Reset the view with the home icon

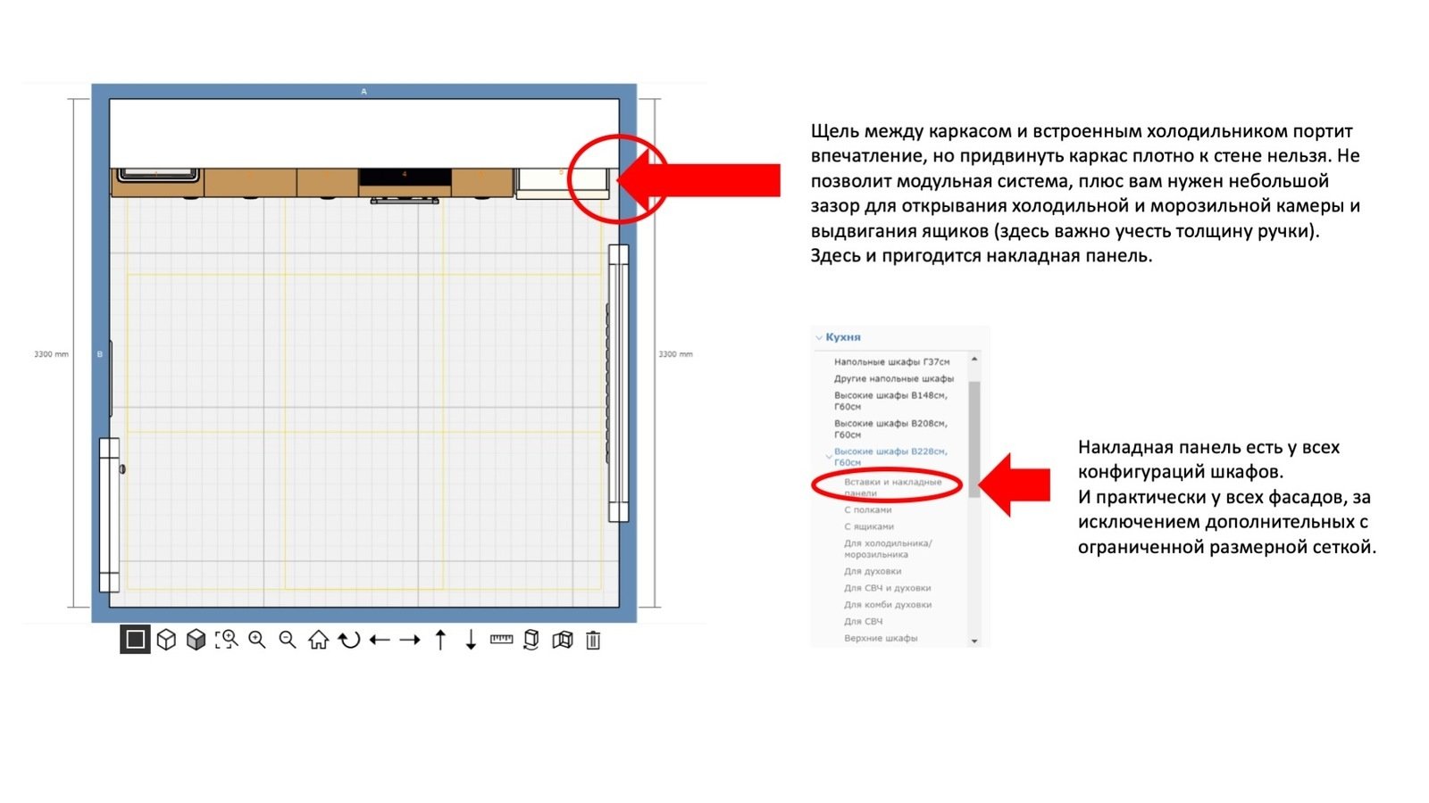(318, 640)
